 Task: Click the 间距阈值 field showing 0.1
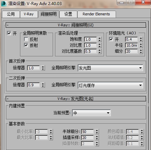pyautogui.click(x=132, y=144)
